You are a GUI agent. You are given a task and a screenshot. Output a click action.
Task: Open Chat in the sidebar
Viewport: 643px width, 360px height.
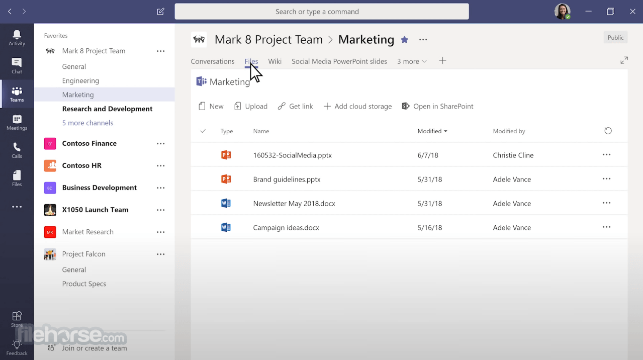click(17, 66)
